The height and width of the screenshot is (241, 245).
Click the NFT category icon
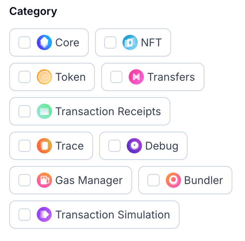(x=130, y=42)
